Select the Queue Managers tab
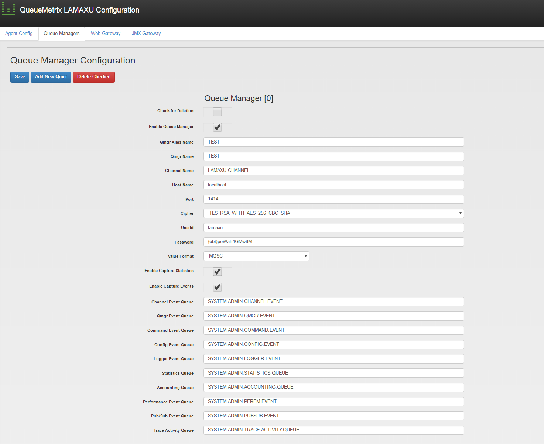 (62, 34)
